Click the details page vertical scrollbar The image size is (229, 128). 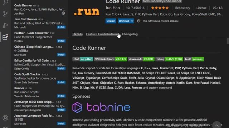(x=228, y=41)
